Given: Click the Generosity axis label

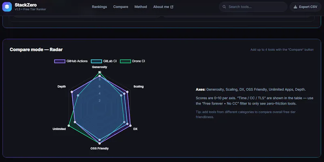Looking at the screenshot, I should point(100,67).
